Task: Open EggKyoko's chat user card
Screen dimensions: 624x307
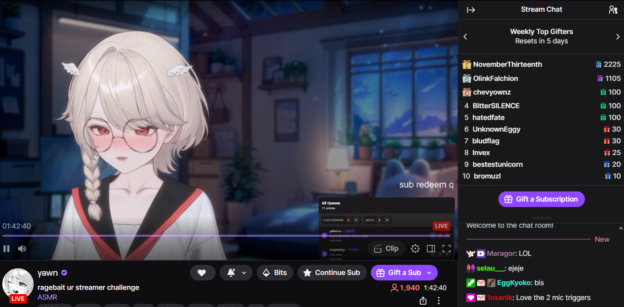Action: [x=514, y=283]
